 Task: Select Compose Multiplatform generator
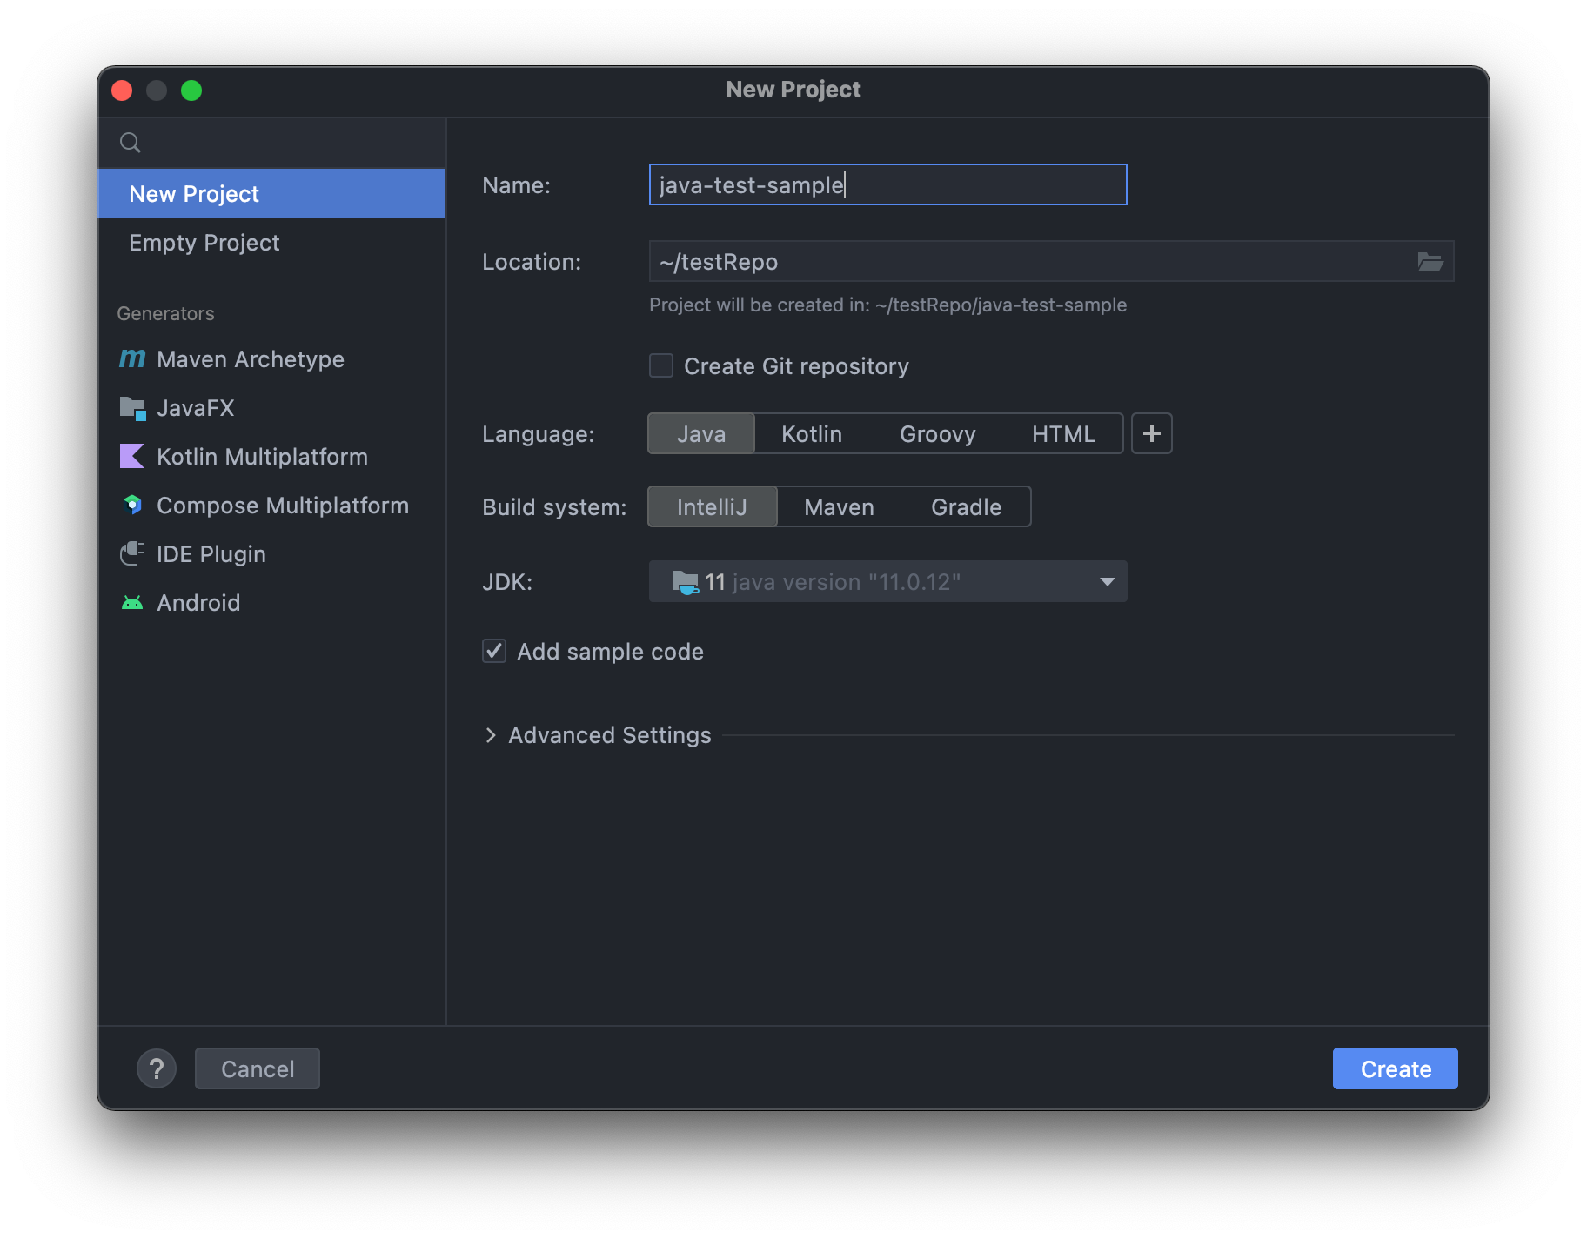(x=271, y=505)
